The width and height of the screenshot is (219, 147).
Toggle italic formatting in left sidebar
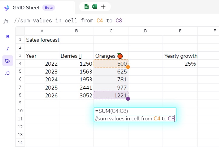8,49
